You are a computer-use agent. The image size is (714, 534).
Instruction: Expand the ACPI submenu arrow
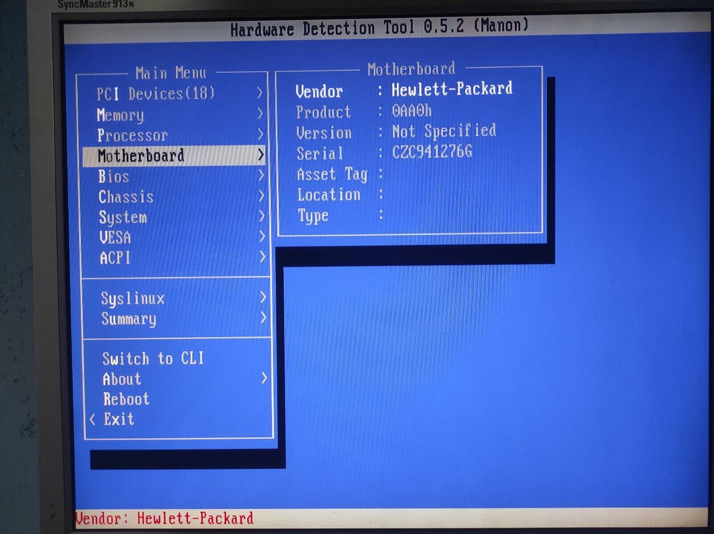click(x=262, y=257)
